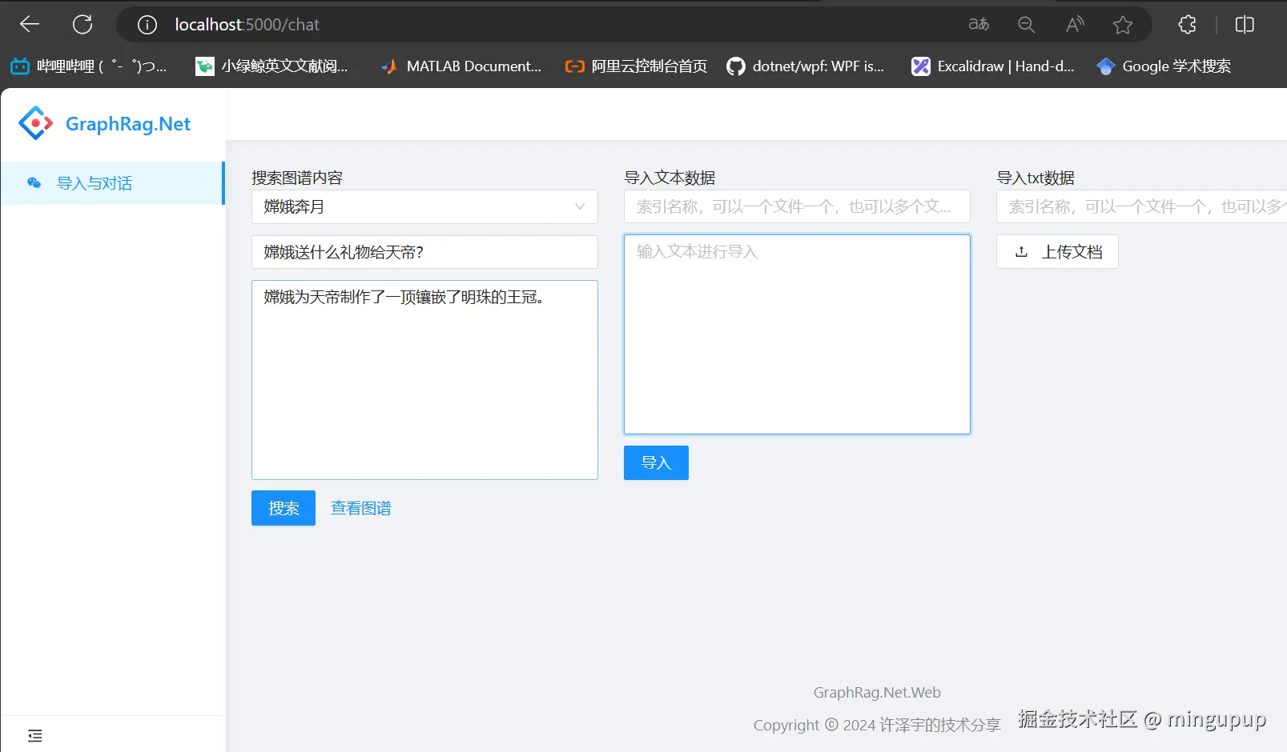Image resolution: width=1287 pixels, height=752 pixels.
Task: Open the 查看图谱 link
Action: (x=361, y=508)
